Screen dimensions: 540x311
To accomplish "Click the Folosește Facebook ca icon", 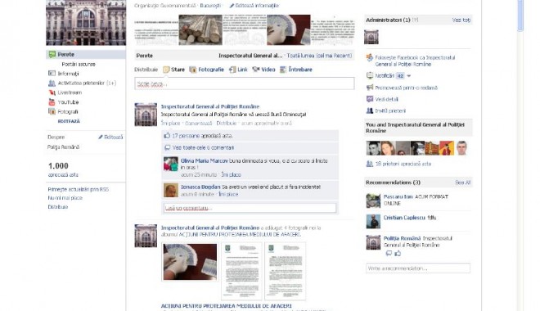I will [370, 58].
